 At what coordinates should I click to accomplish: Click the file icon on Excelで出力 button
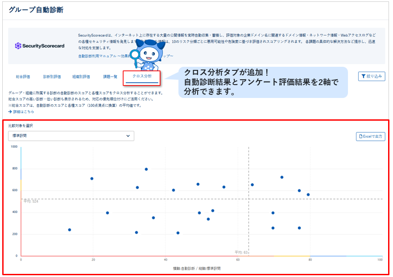pos(361,136)
